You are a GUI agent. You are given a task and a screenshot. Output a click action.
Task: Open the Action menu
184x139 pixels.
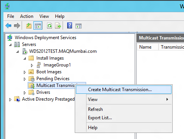(27, 16)
